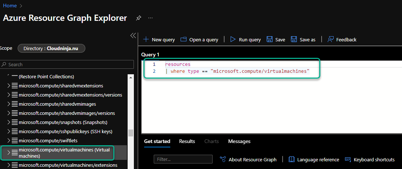Expand microsoft.compute/sharedvmimages node

coord(9,104)
